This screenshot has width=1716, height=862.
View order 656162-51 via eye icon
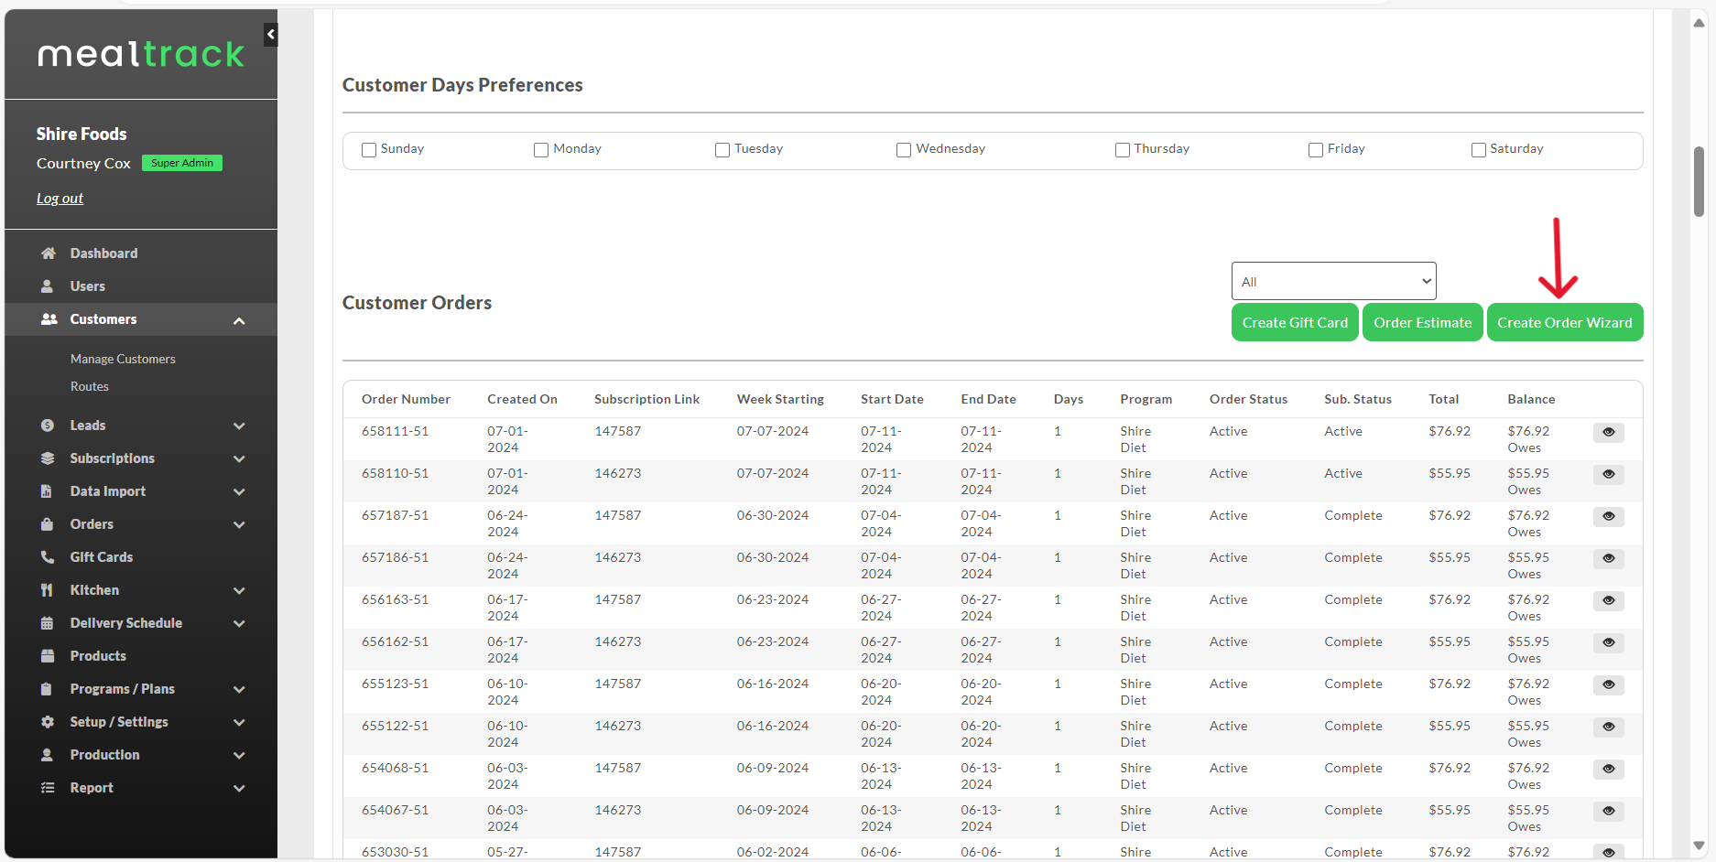point(1609,642)
